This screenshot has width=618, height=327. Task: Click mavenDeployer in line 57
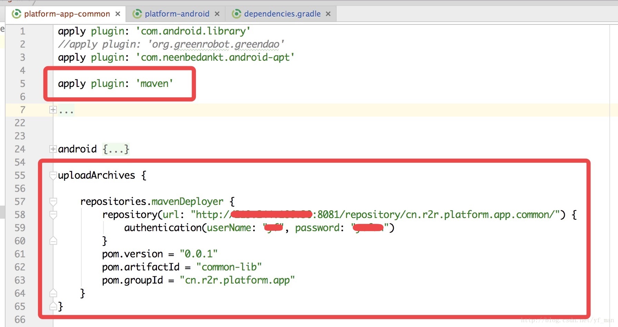(x=187, y=202)
